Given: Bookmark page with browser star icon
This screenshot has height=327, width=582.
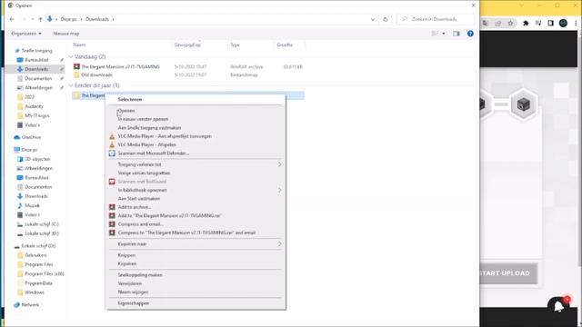Looking at the screenshot, I should (x=511, y=23).
